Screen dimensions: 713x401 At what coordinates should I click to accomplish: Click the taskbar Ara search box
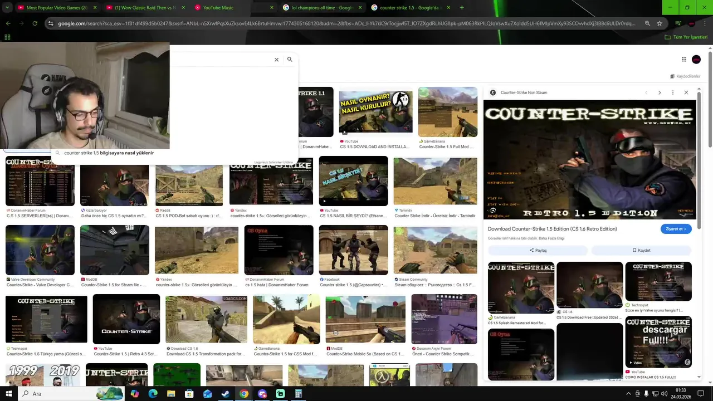(72, 394)
